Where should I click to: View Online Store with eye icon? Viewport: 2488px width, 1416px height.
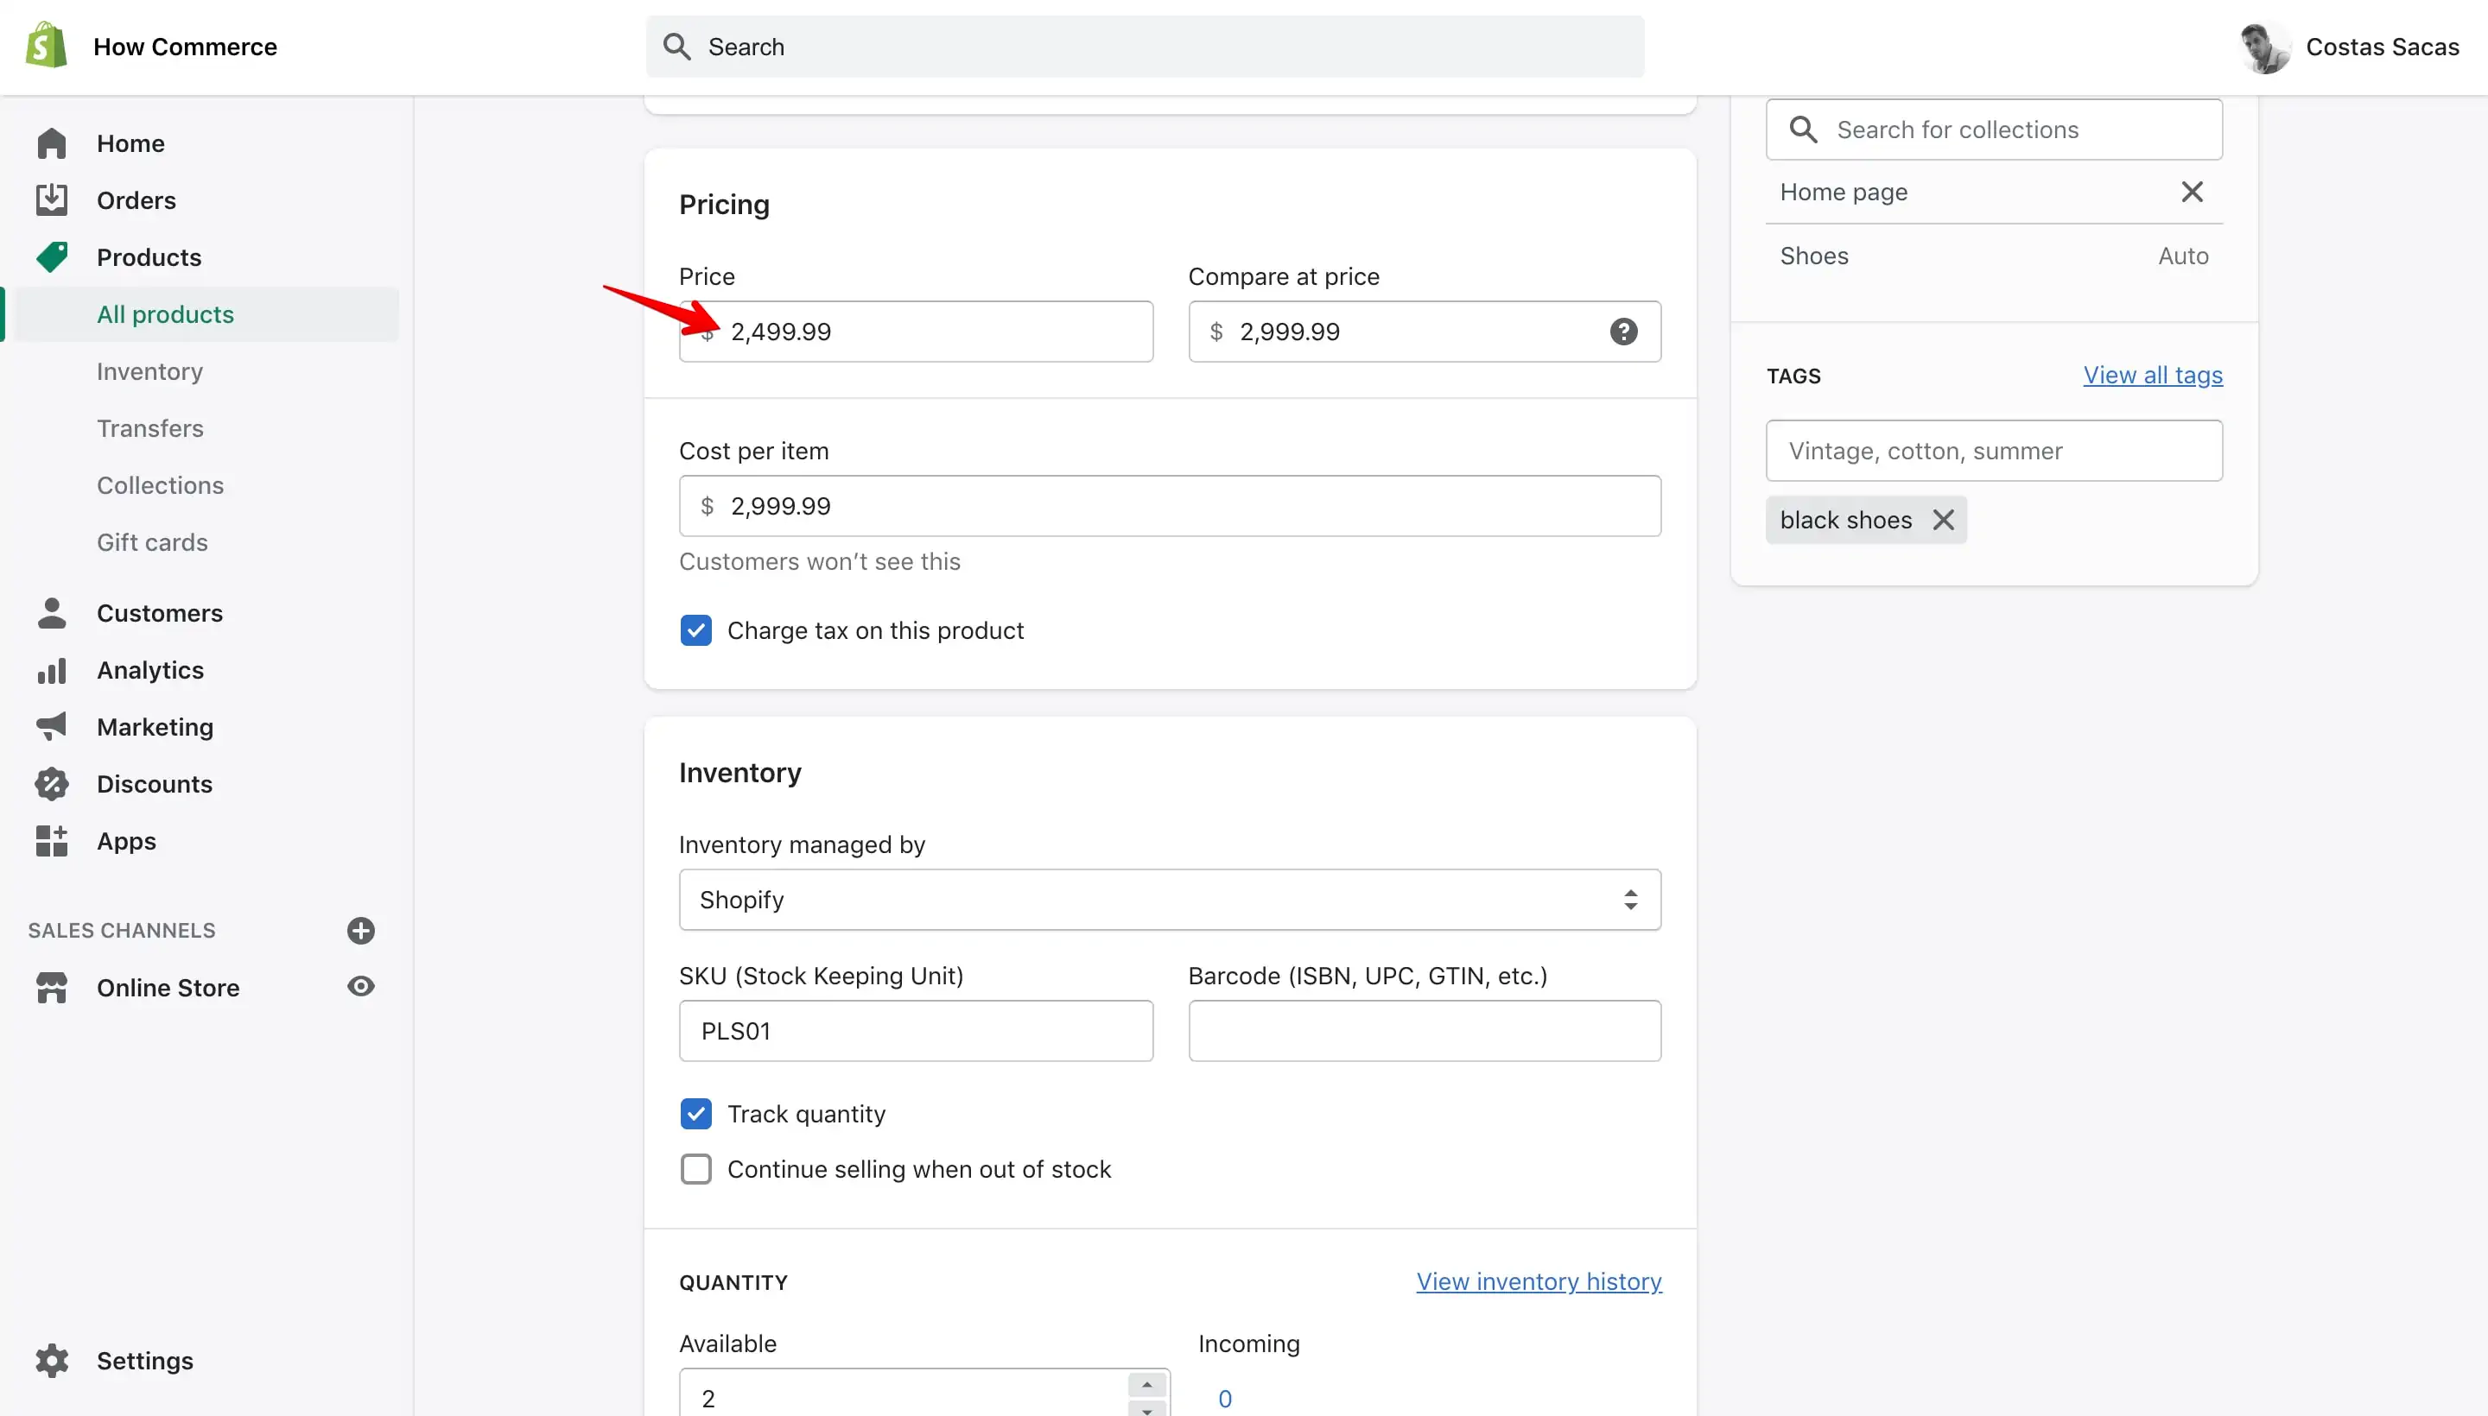point(361,986)
